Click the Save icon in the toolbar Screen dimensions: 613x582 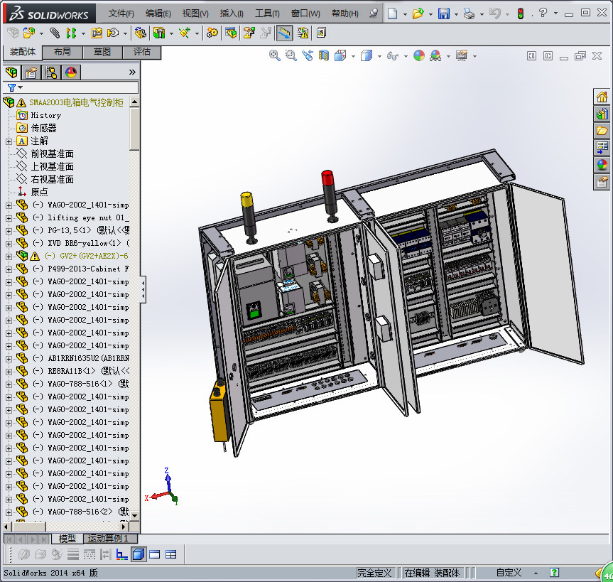click(443, 14)
